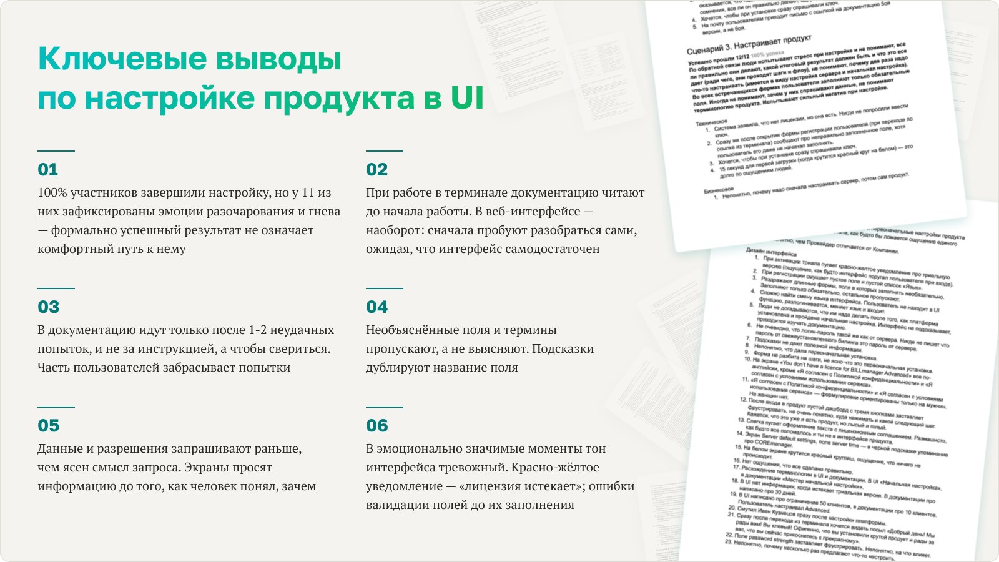The image size is (999, 562).
Task: Click paragraph starting "Необъяснённые поля и термины"
Action: click(480, 348)
